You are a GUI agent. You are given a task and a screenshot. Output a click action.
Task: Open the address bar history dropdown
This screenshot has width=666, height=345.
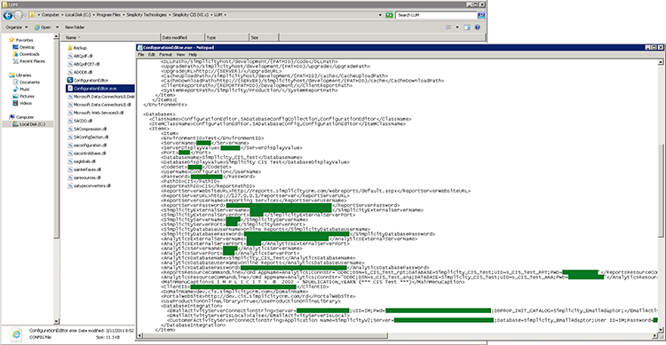380,15
